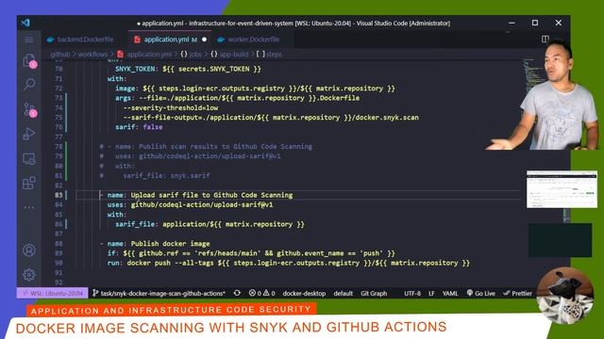Click the task/snyk-docker-image-scan-github-actions branch

tap(159, 293)
